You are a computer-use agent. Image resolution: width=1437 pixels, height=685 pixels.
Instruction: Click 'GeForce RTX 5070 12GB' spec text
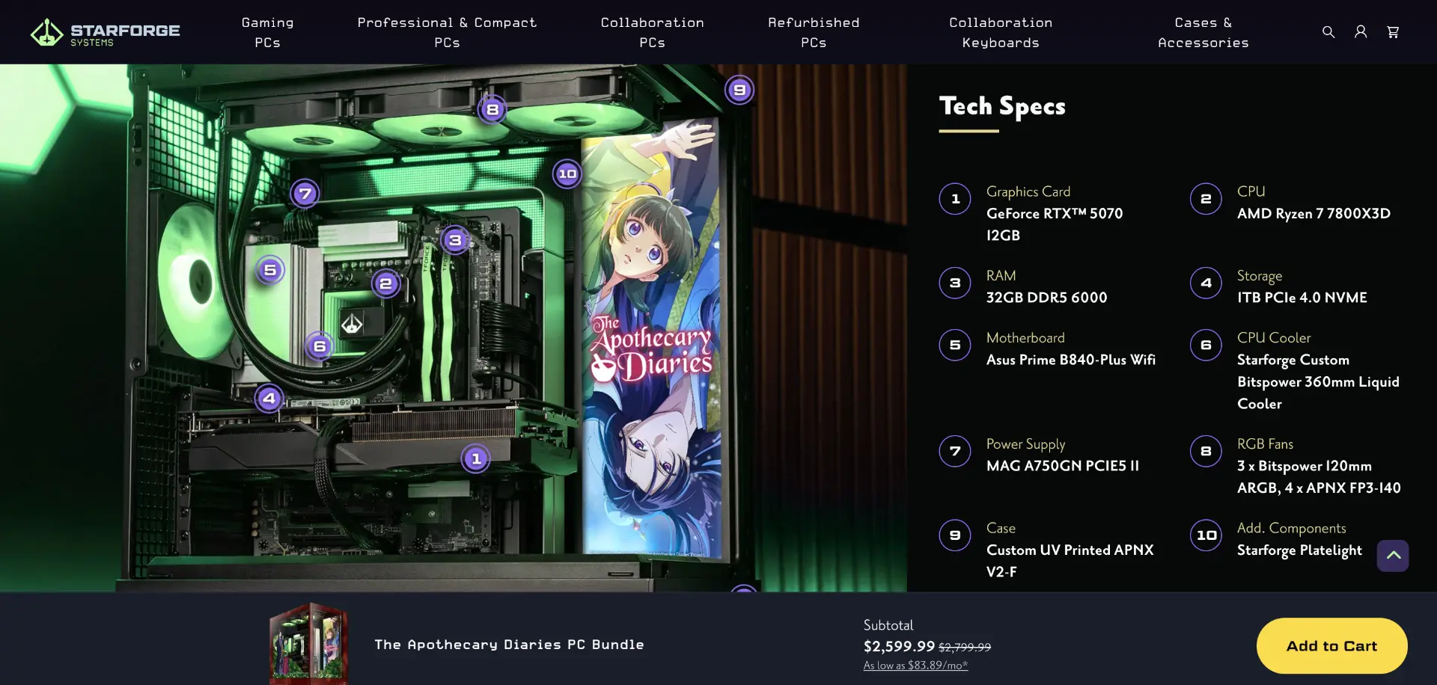tap(1055, 224)
